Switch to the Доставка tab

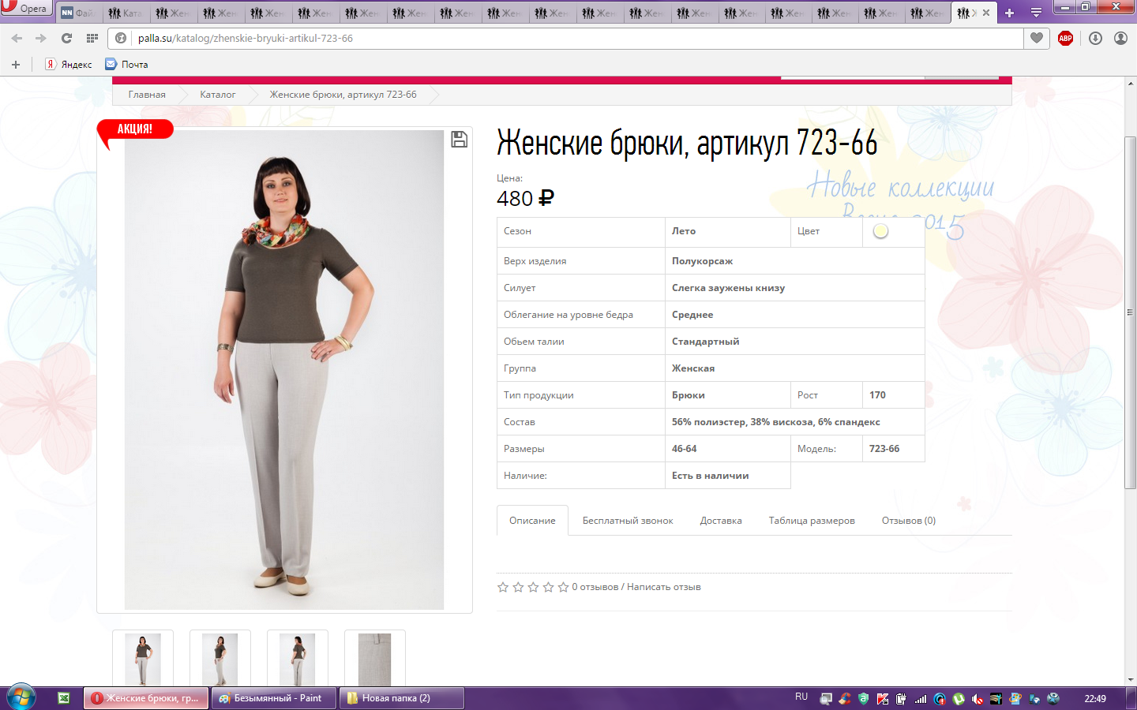coord(720,521)
